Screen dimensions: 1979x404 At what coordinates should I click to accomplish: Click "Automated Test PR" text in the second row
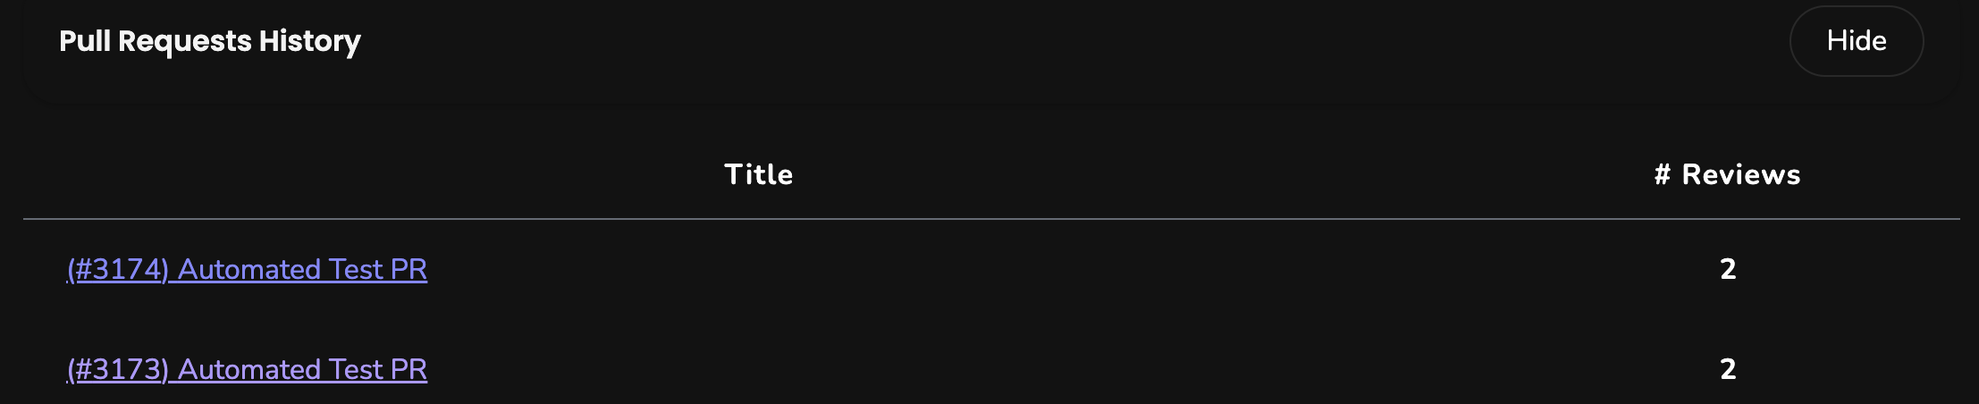click(302, 369)
